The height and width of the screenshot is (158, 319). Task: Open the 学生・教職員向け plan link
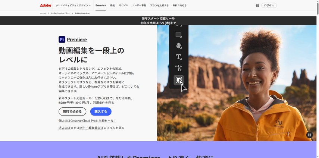91,128
